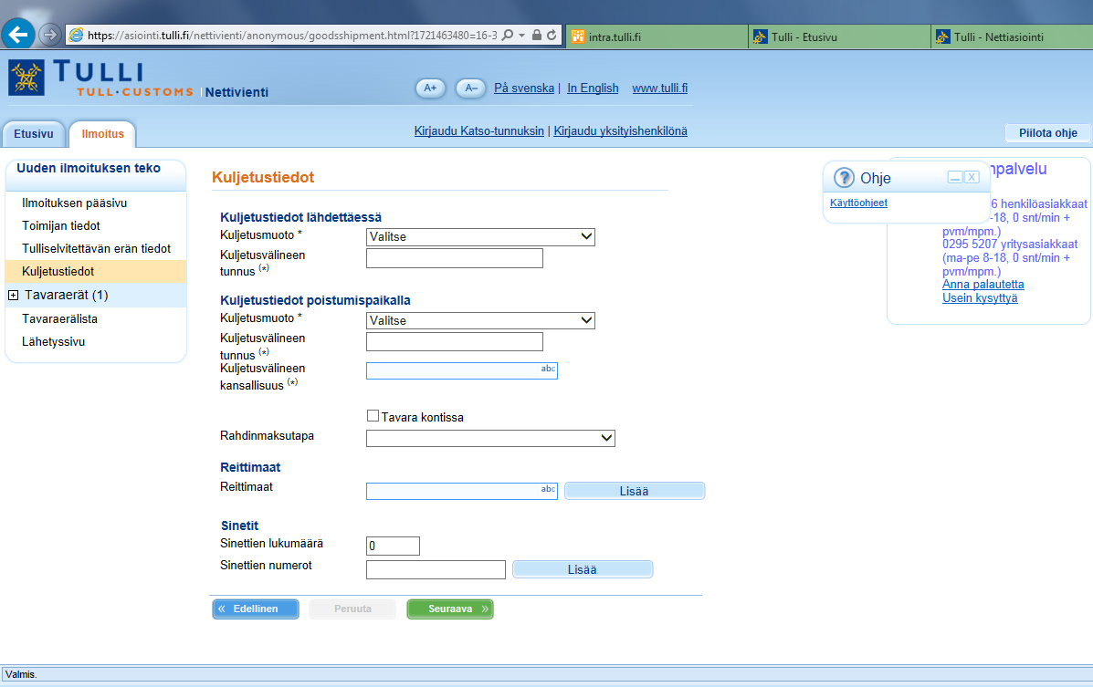Viewport: 1093px width, 687px height.
Task: Open Toimijan tiedot in the sidebar
Action: click(x=61, y=225)
